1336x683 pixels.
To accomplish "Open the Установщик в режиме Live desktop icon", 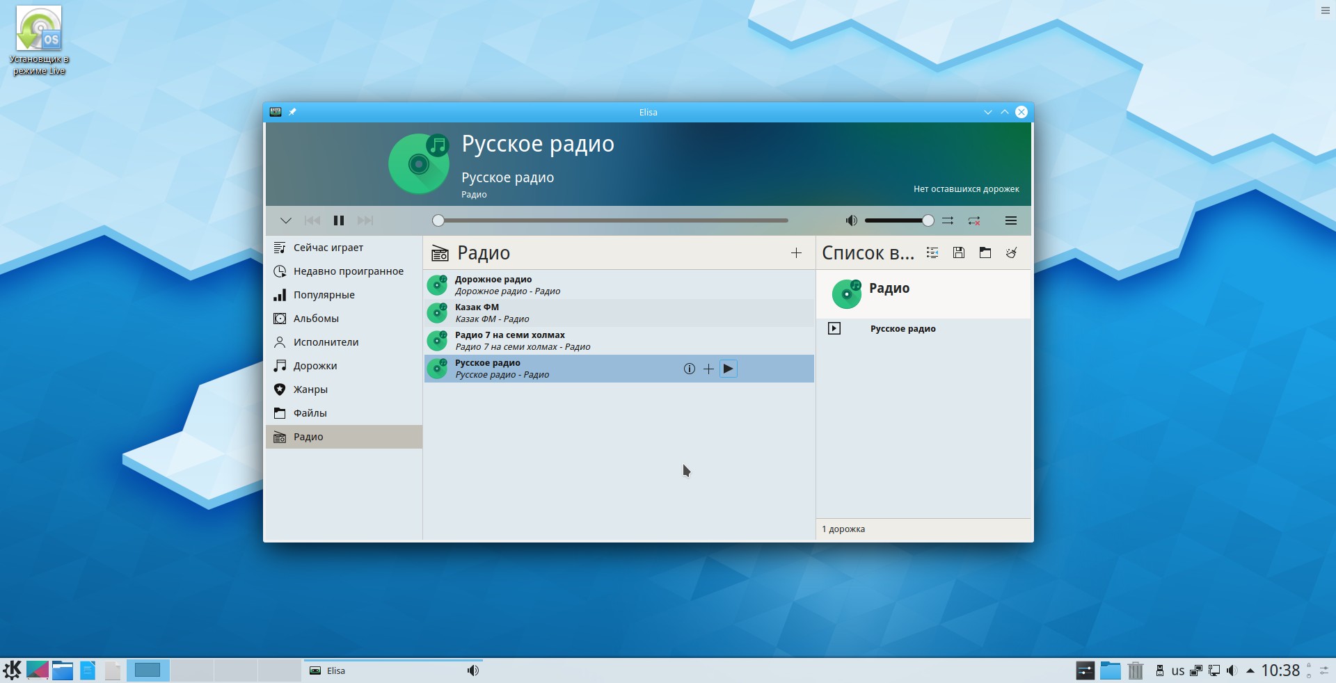I will pos(39,40).
